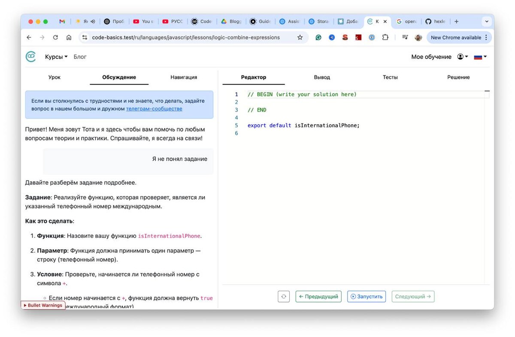Viewport: 515px width, 337px height.
Task: Open the Code tab in tab strip
Action: click(x=202, y=21)
